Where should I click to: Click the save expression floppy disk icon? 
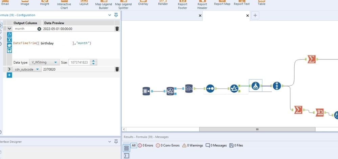click(x=9, y=51)
